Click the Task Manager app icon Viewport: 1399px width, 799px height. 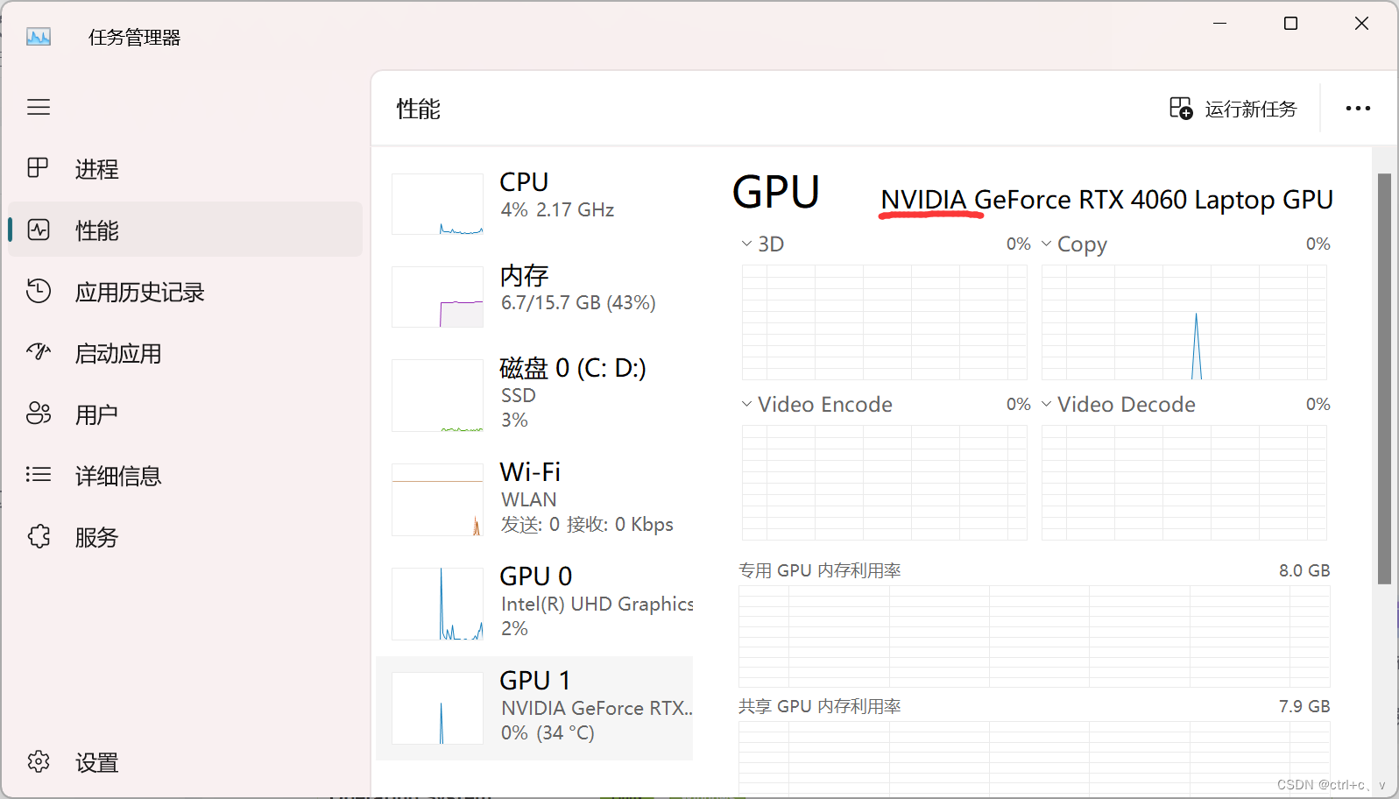pos(39,37)
